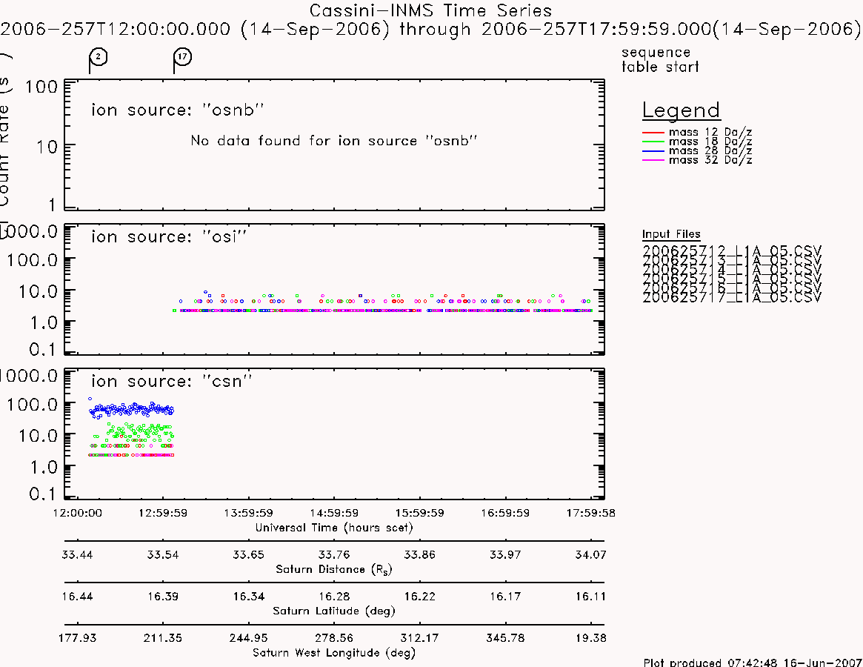Click sequence table marker 2
Image resolution: width=863 pixels, height=667 pixels.
pyautogui.click(x=98, y=57)
